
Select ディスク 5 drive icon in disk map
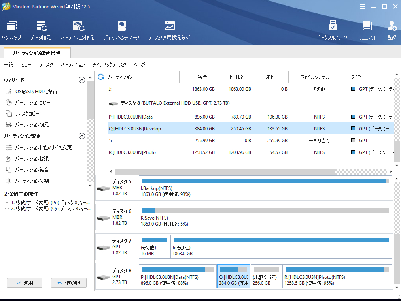click(x=103, y=189)
